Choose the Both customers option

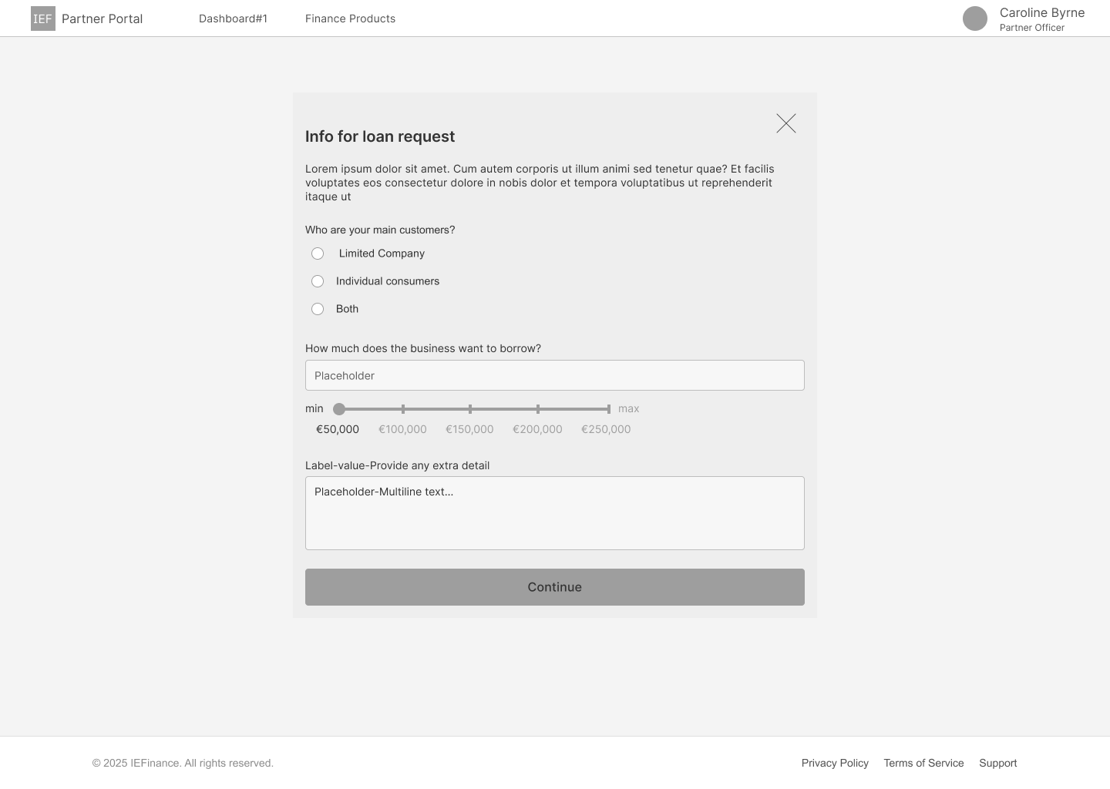(318, 309)
